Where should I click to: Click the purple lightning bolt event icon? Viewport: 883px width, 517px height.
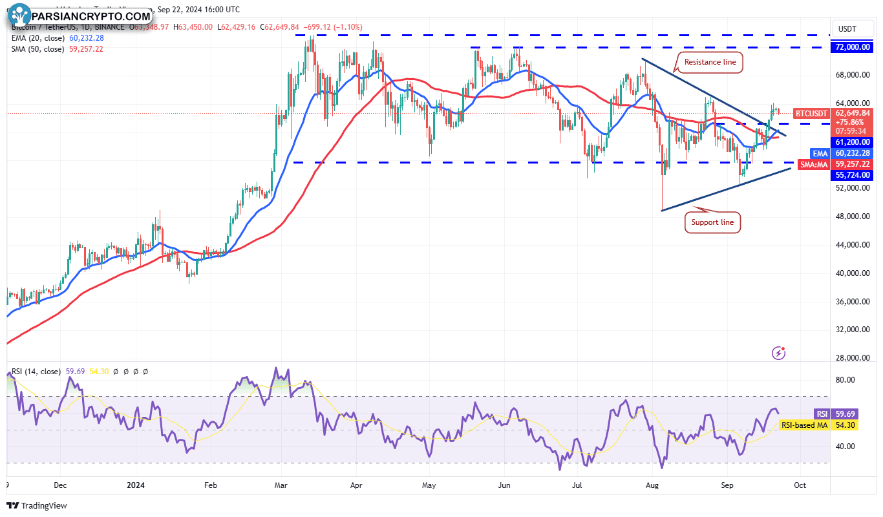tap(779, 353)
